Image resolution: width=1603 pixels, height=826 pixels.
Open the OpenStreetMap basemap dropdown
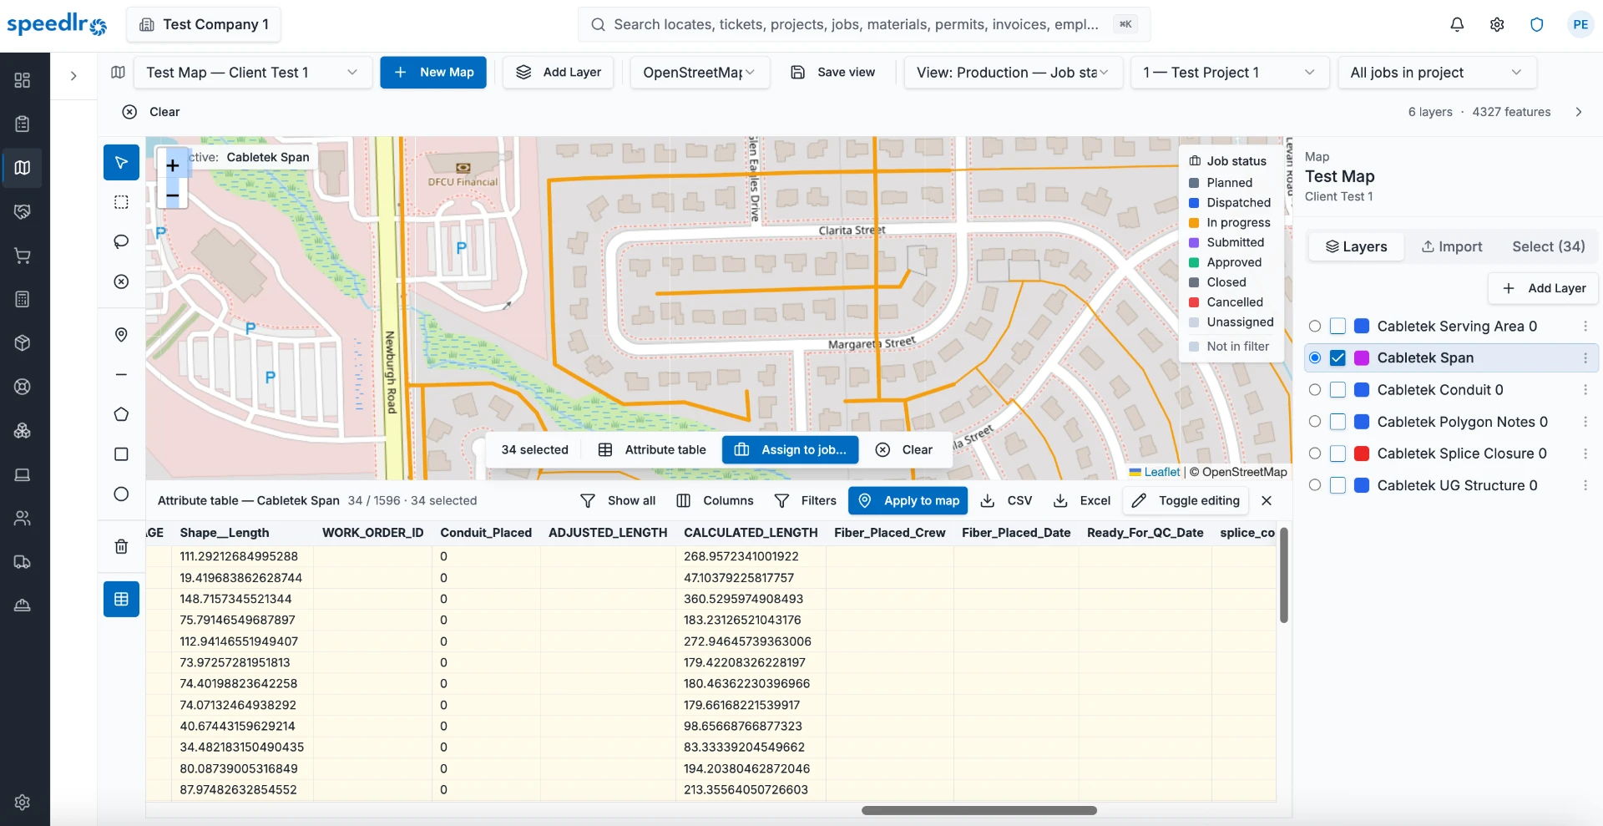pos(700,73)
